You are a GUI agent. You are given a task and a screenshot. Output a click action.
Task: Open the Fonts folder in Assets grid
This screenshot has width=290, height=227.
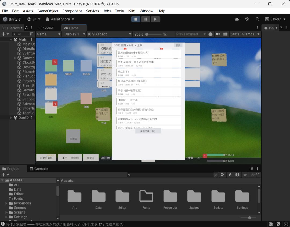(x=146, y=200)
